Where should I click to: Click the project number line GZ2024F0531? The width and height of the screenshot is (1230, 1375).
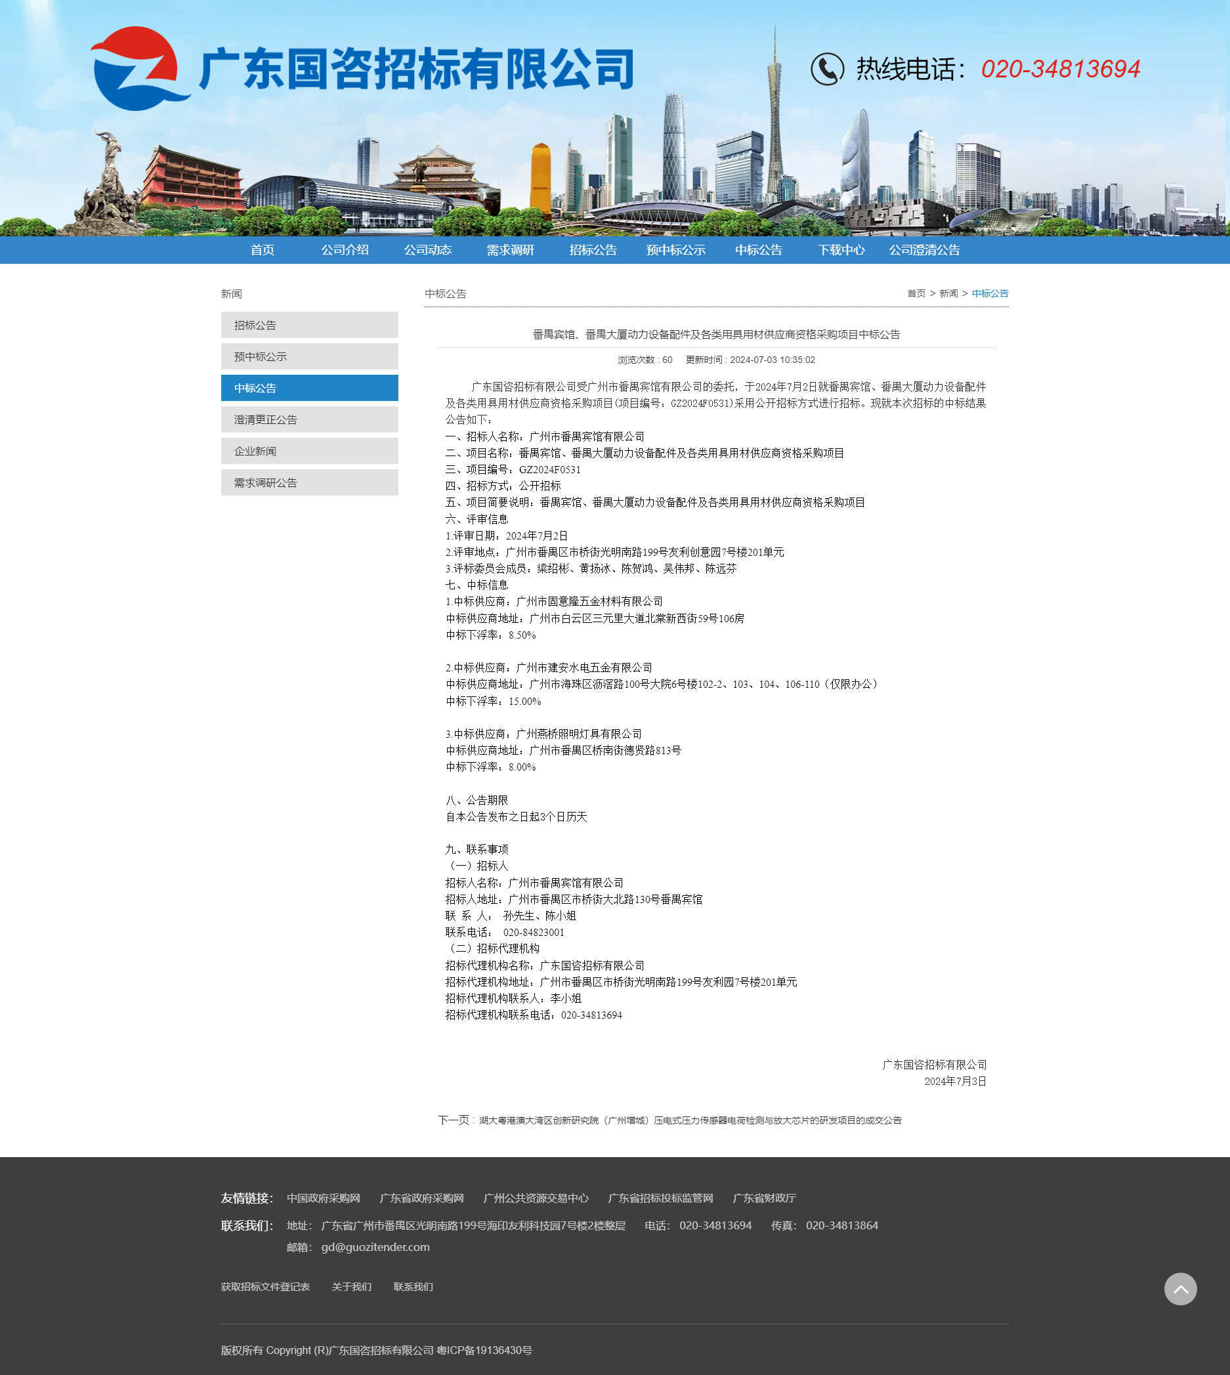(x=513, y=469)
